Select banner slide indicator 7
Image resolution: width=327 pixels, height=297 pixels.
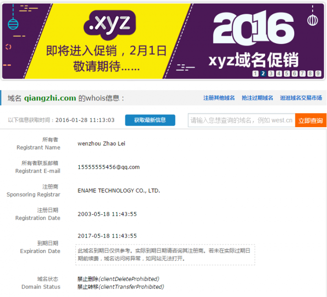click(302, 74)
